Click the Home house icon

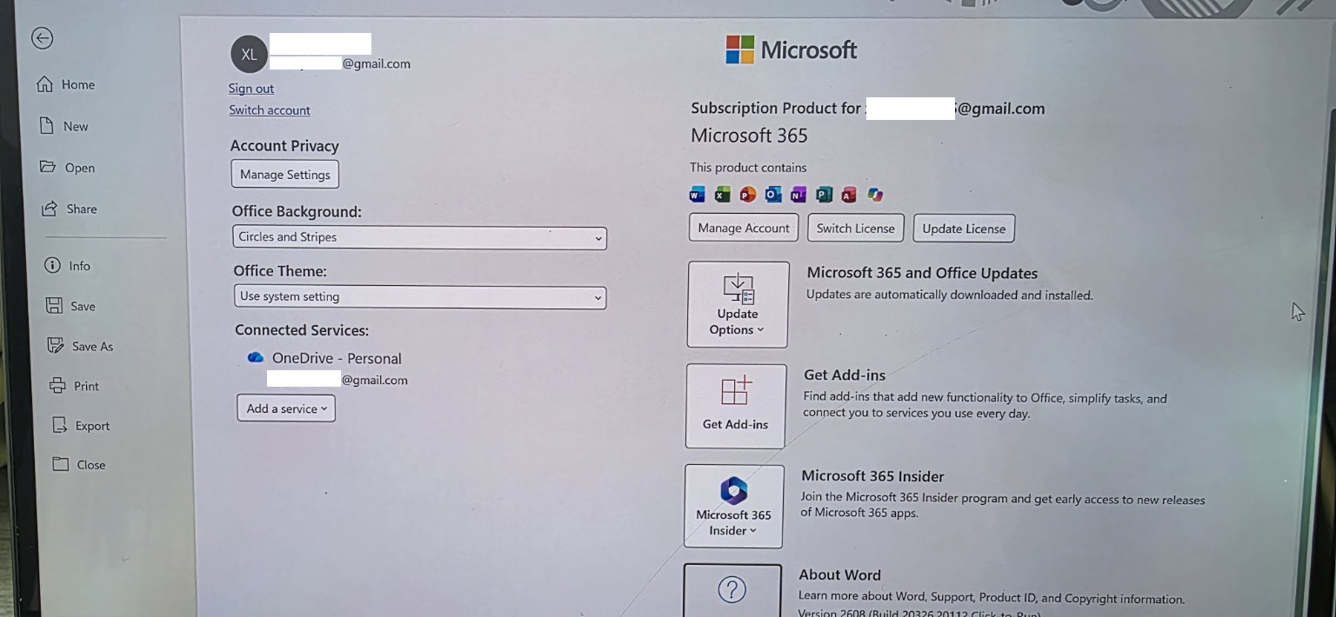pos(45,84)
